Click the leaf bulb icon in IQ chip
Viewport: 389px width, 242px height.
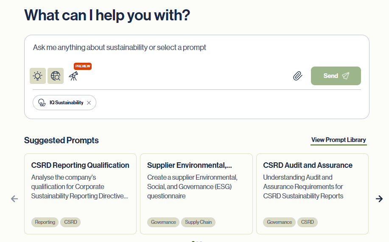click(42, 103)
